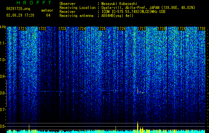
Task: Click the 1722 time marker
Action: [42, 29]
